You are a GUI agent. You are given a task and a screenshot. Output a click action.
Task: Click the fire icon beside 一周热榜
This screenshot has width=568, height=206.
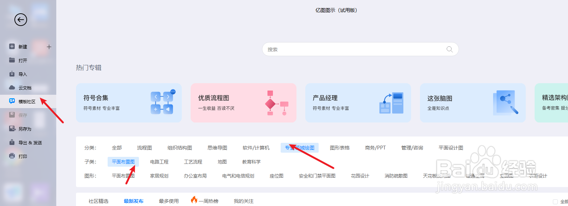pyautogui.click(x=194, y=200)
